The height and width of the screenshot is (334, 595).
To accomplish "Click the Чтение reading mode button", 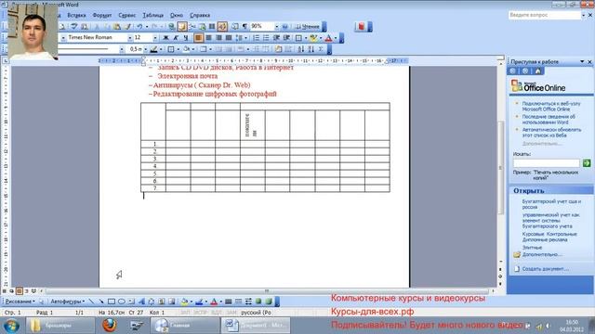I will point(308,27).
